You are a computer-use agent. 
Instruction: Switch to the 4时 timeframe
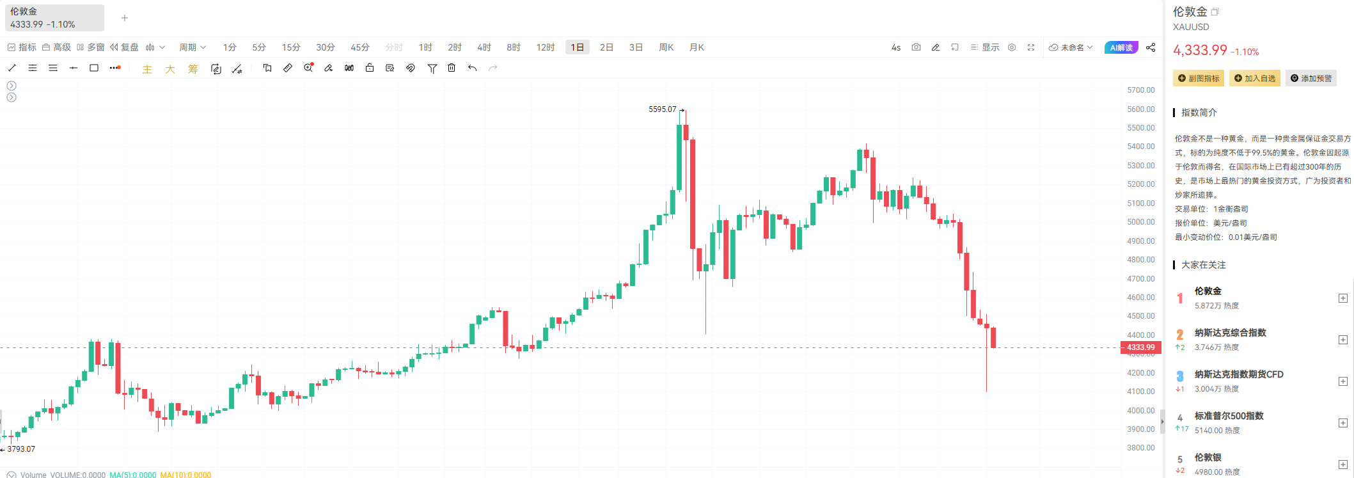click(x=484, y=47)
